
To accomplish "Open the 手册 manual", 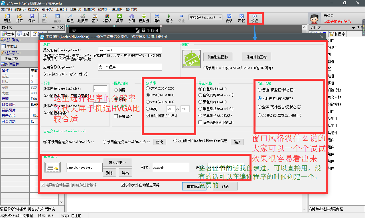I will (x=131, y=18).
